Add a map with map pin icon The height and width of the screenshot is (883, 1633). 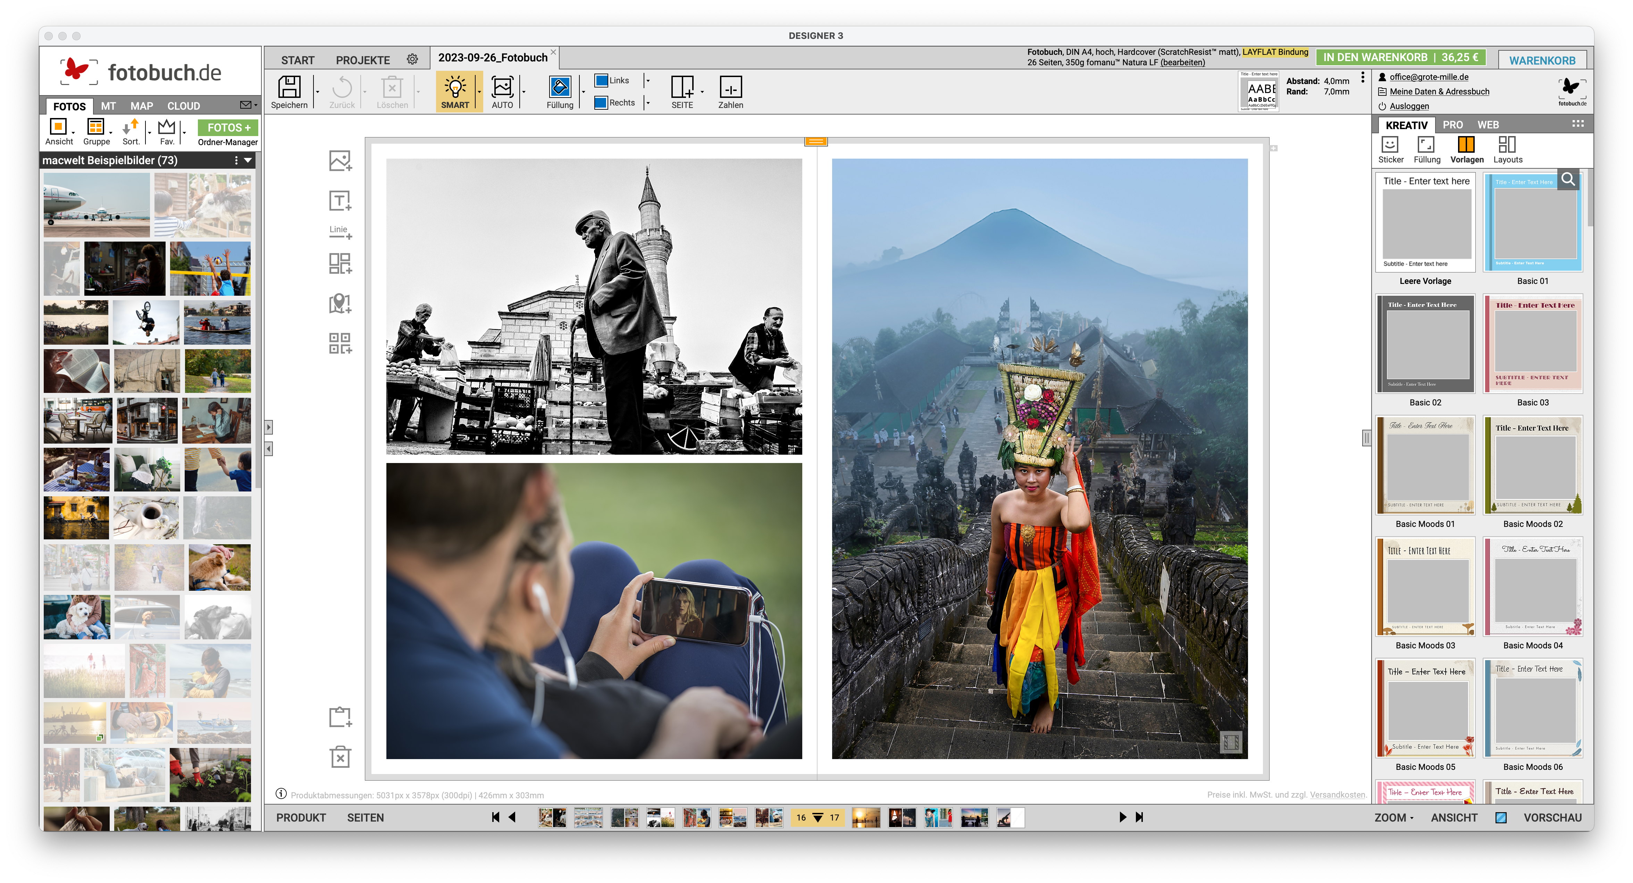[x=340, y=303]
